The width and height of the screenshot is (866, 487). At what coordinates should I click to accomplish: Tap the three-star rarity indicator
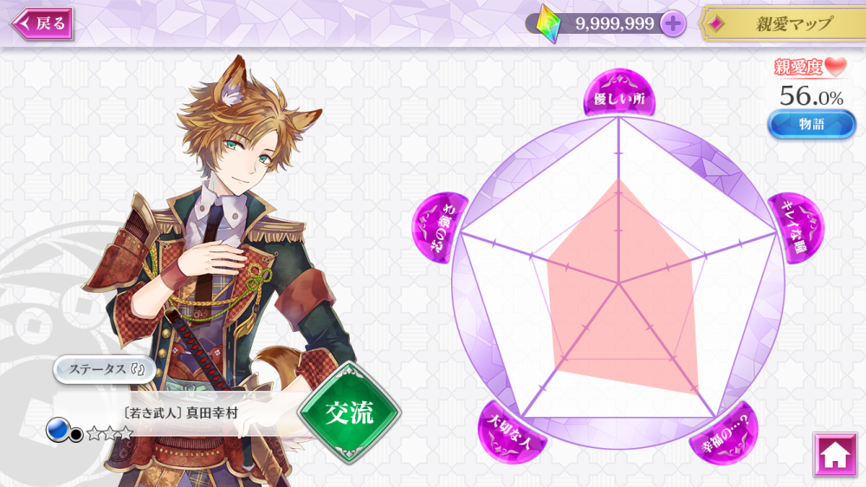[110, 432]
